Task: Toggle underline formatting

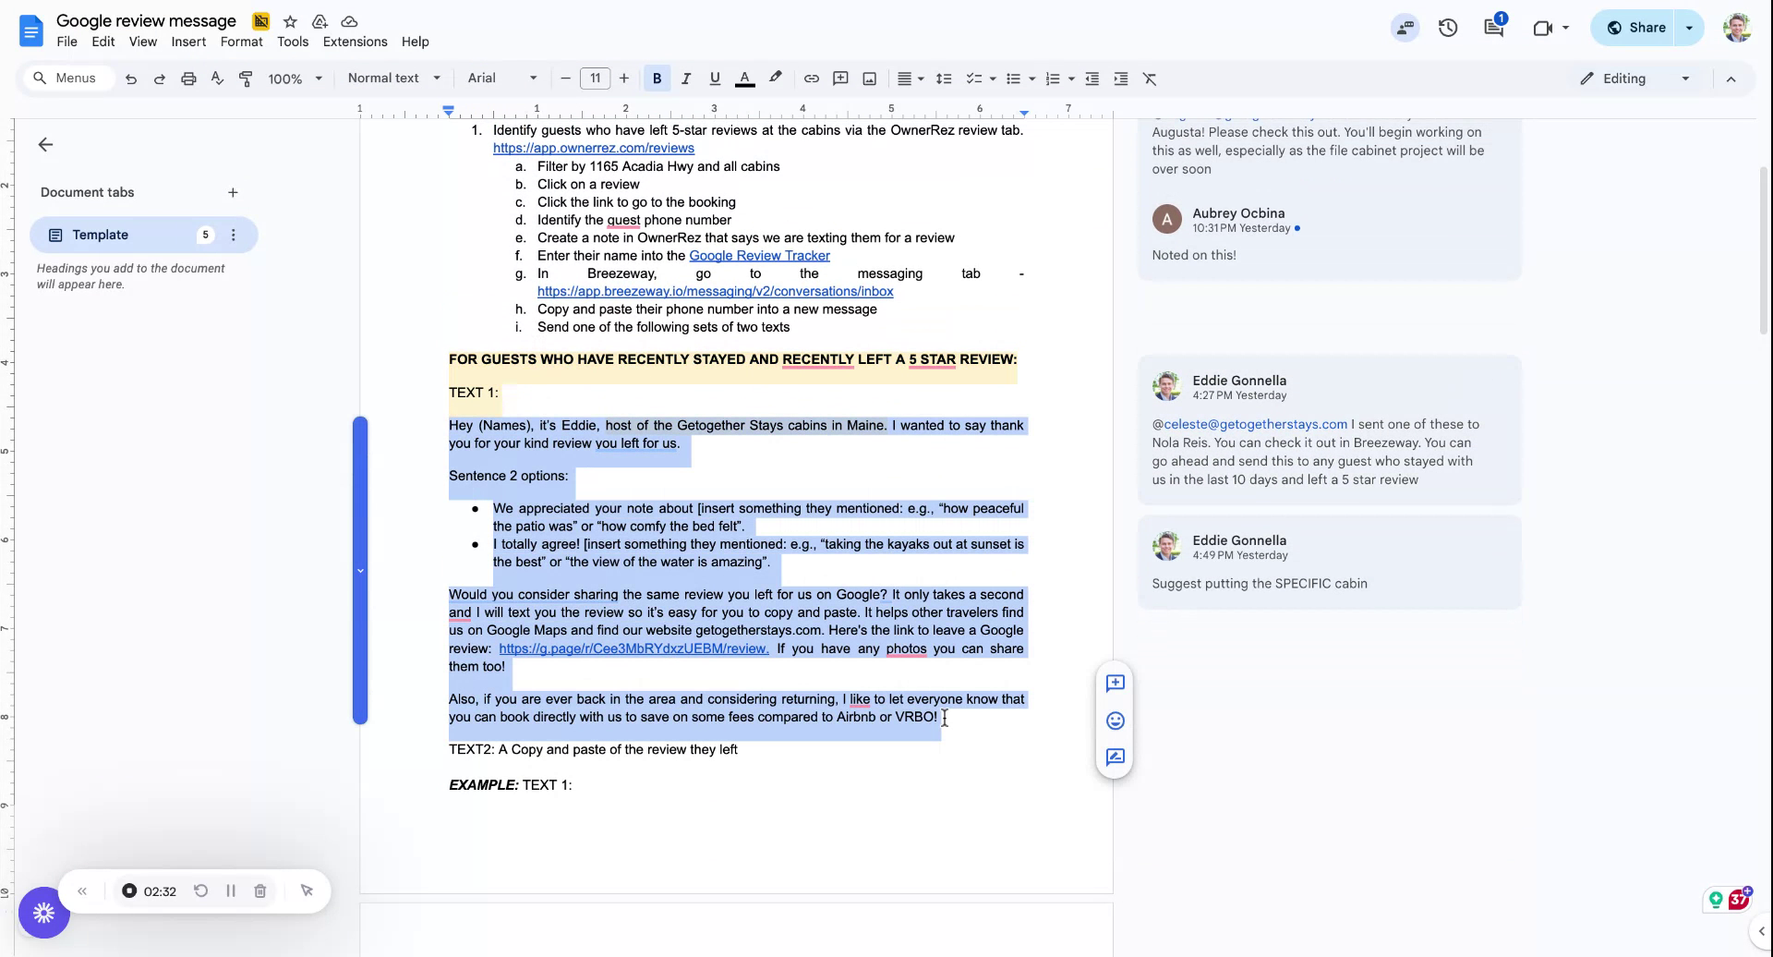Action: click(x=715, y=79)
